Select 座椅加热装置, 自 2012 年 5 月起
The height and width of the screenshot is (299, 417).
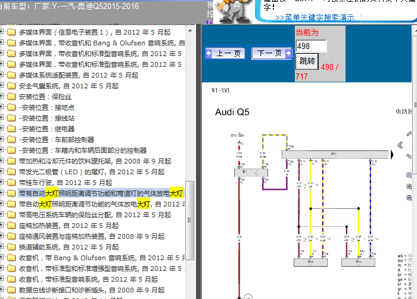pyautogui.click(x=69, y=226)
